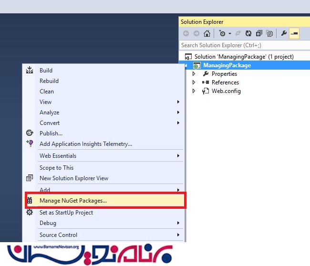The width and height of the screenshot is (310, 266).
Task: Expand the Web.config tree node arrow
Action: tap(194, 91)
